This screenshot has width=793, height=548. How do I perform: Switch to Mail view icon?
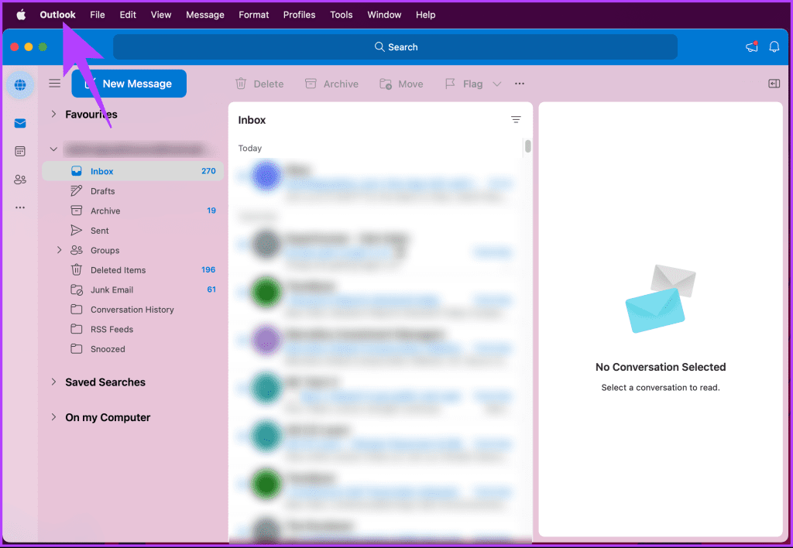[x=20, y=123]
